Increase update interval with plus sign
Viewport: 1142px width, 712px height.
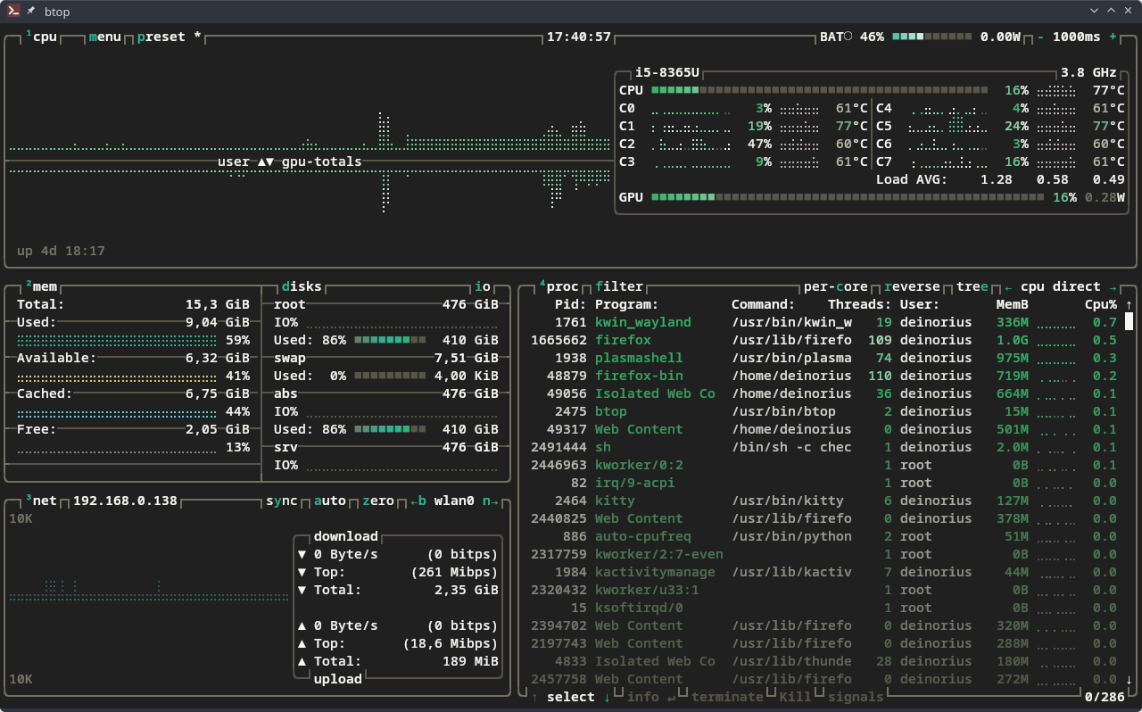1113,37
